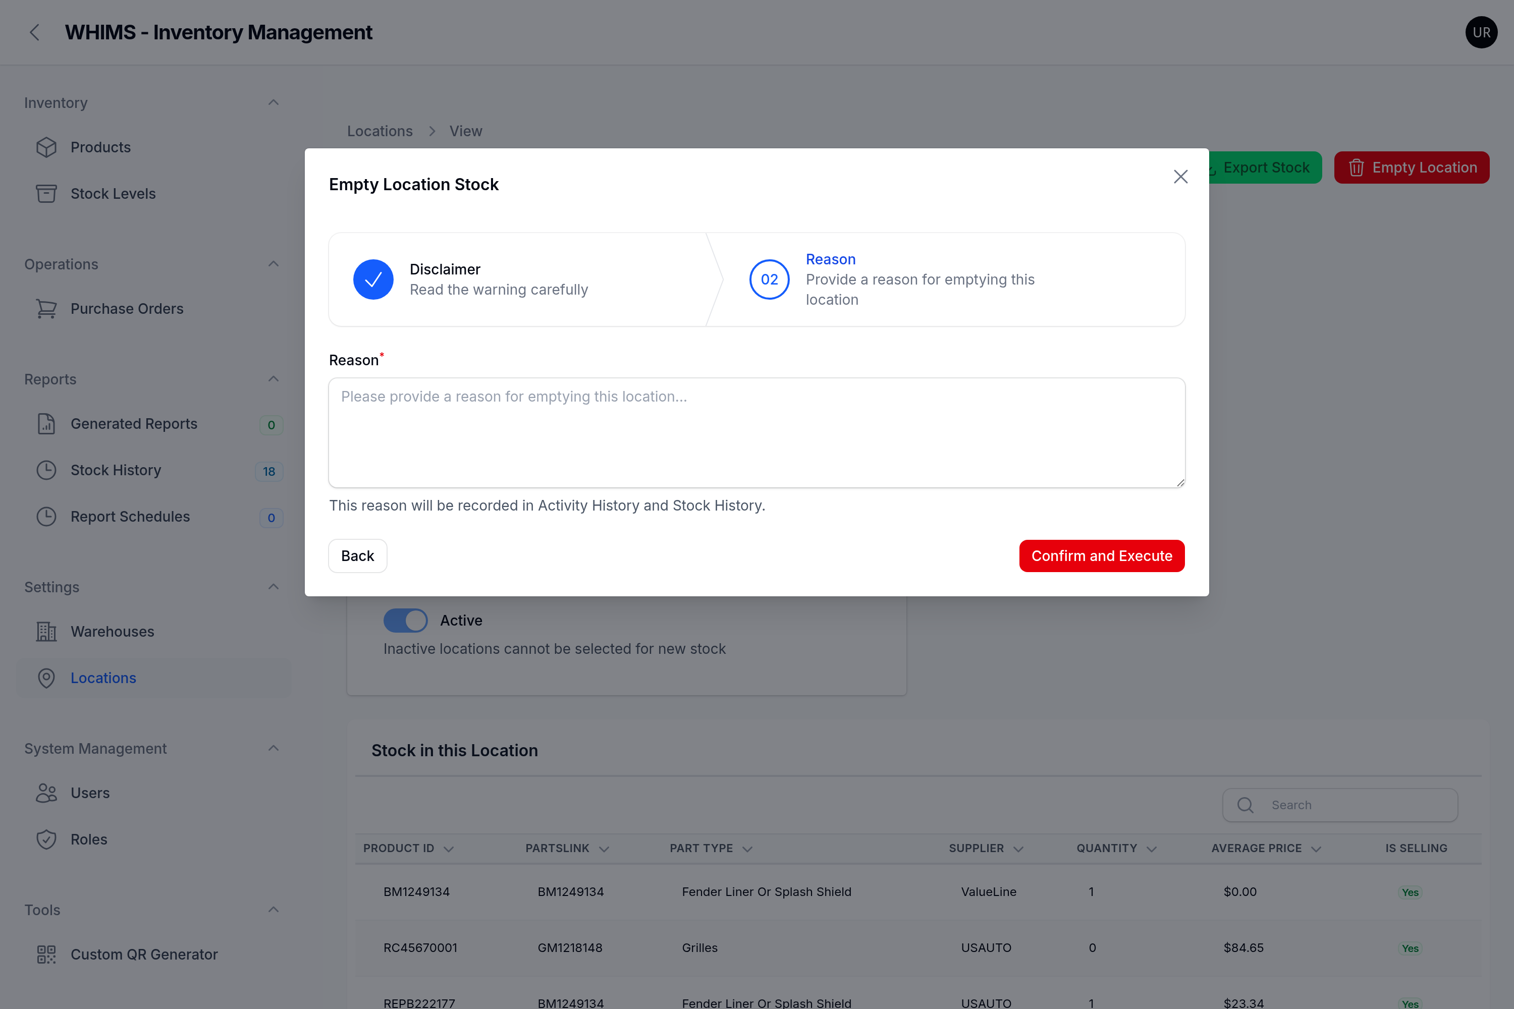Click the Back button in dialog

click(357, 556)
